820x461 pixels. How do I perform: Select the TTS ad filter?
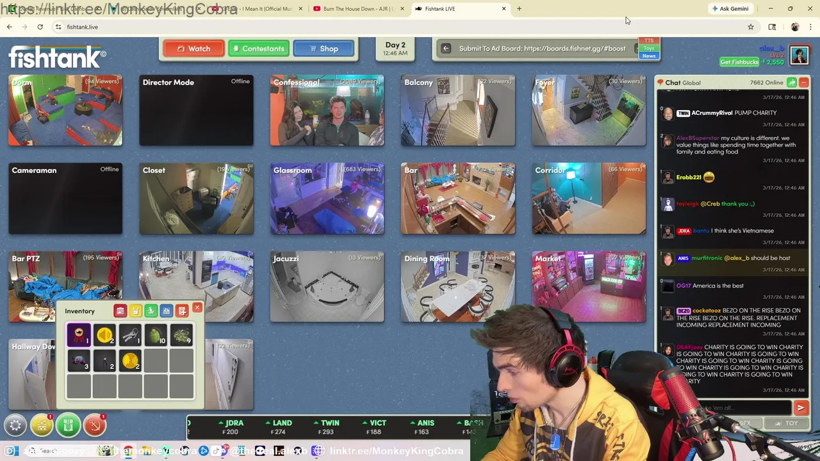click(649, 41)
